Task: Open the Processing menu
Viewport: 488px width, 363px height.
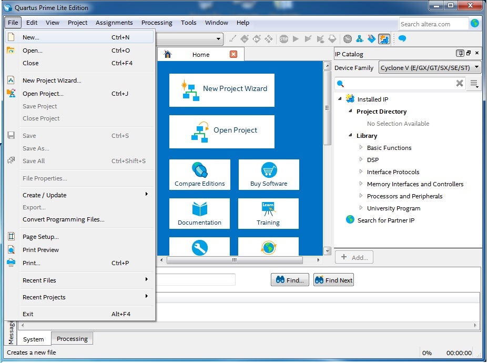Action: click(157, 23)
